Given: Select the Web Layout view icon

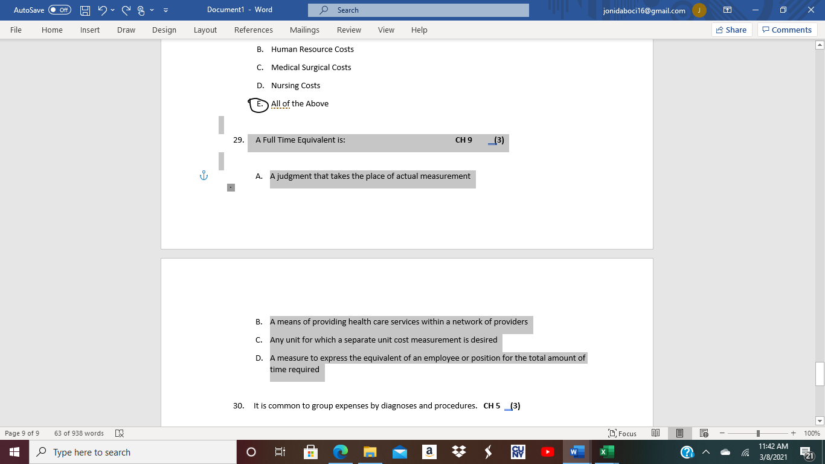Looking at the screenshot, I should 703,433.
